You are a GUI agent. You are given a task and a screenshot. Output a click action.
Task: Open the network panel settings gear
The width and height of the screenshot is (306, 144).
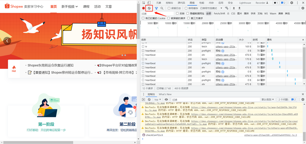click(303, 8)
